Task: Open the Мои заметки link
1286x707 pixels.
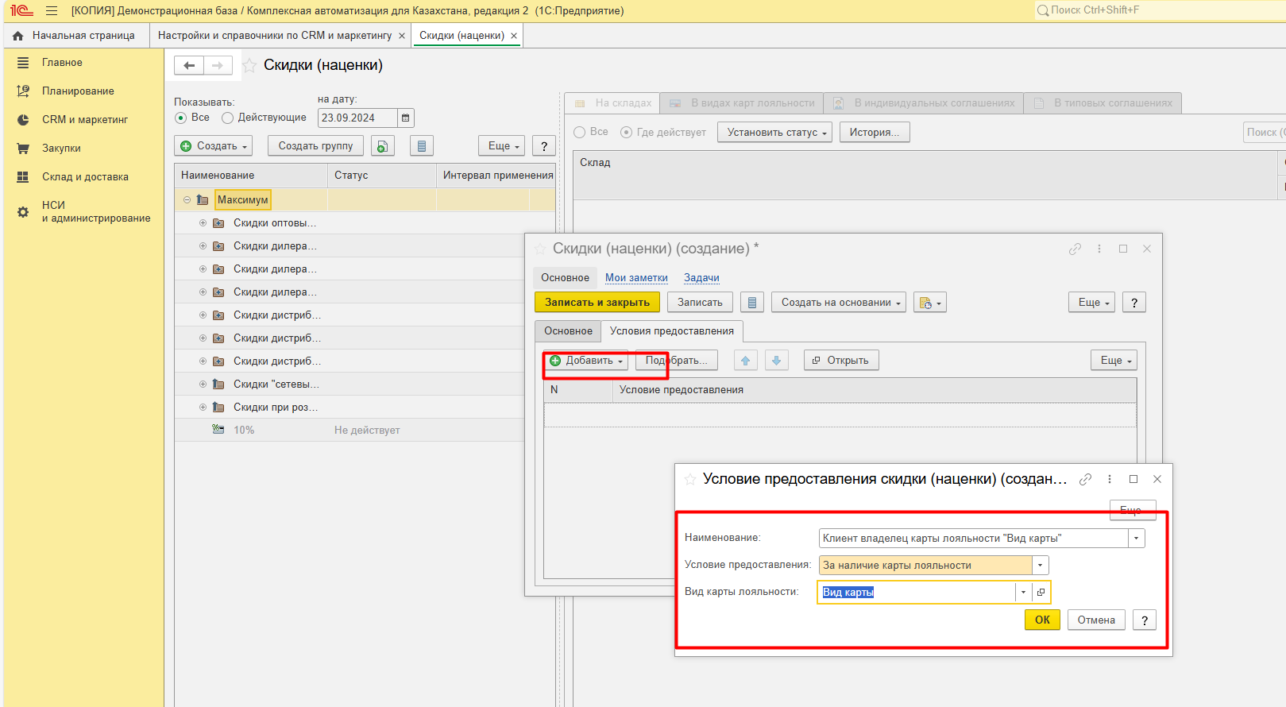Action: 636,278
